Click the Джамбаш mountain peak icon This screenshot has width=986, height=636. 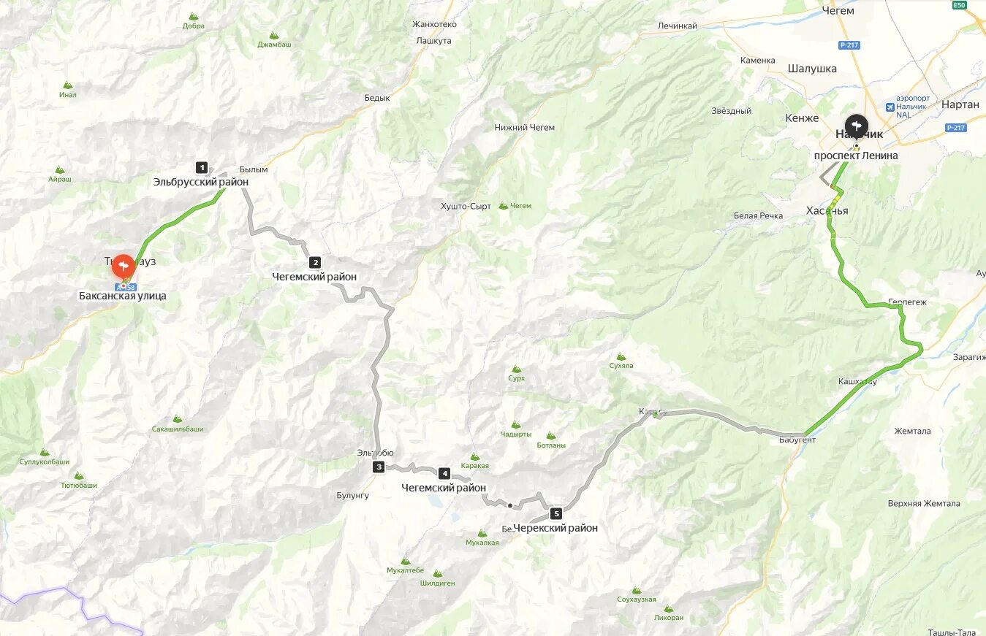(x=274, y=35)
